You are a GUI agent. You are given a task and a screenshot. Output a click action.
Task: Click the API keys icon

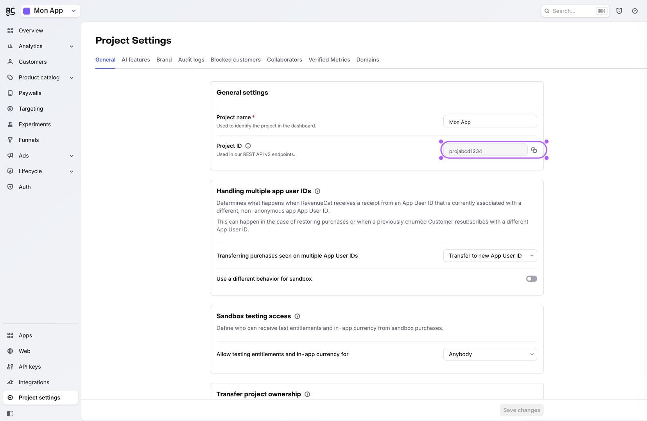10,367
